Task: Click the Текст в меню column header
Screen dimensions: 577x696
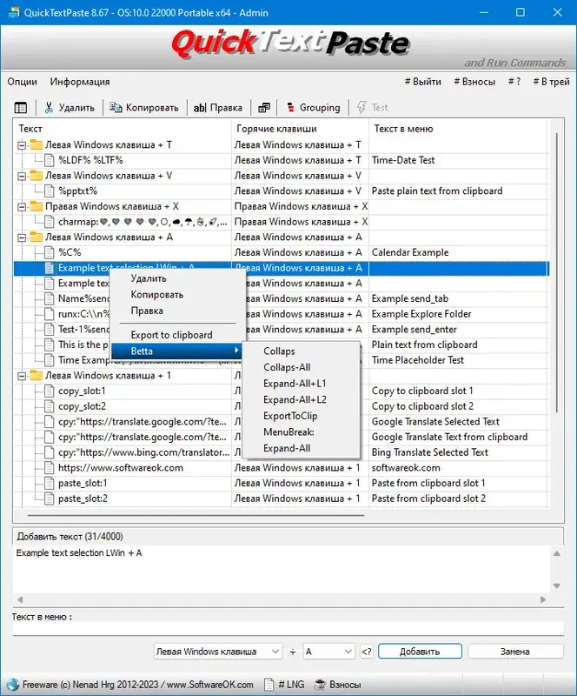Action: point(459,129)
